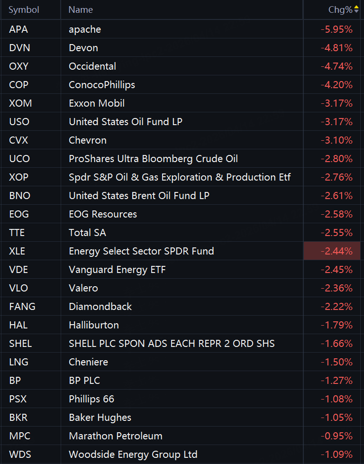Select Spdr S&P Oil & Gas Exploration Etf

click(180, 177)
